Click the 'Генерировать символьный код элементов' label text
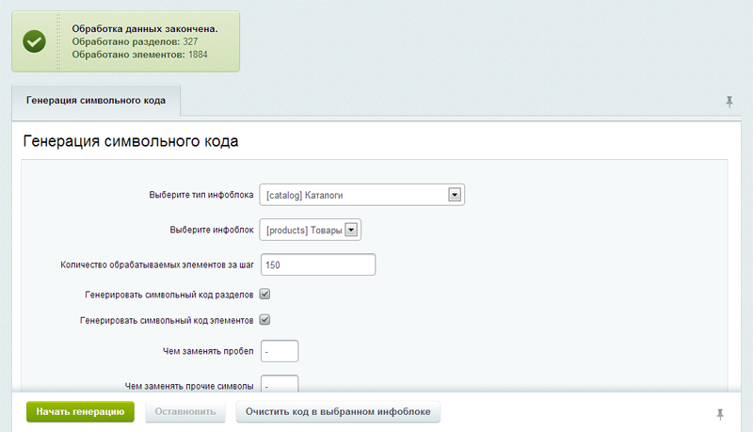Screen dimensions: 753x432 click(167, 321)
